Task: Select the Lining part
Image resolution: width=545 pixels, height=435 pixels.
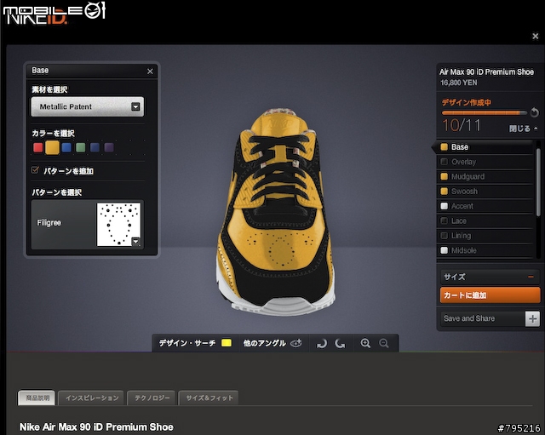Action: [484, 236]
